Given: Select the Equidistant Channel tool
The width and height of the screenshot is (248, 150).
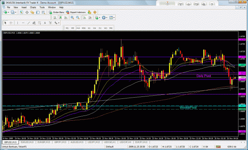Looking at the screenshot, I should pyautogui.click(x=34, y=23).
